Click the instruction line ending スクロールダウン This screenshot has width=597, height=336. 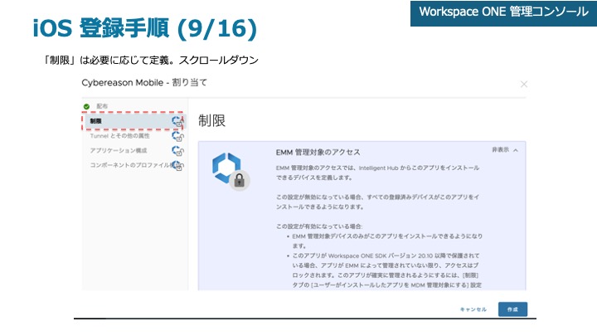[151, 61]
